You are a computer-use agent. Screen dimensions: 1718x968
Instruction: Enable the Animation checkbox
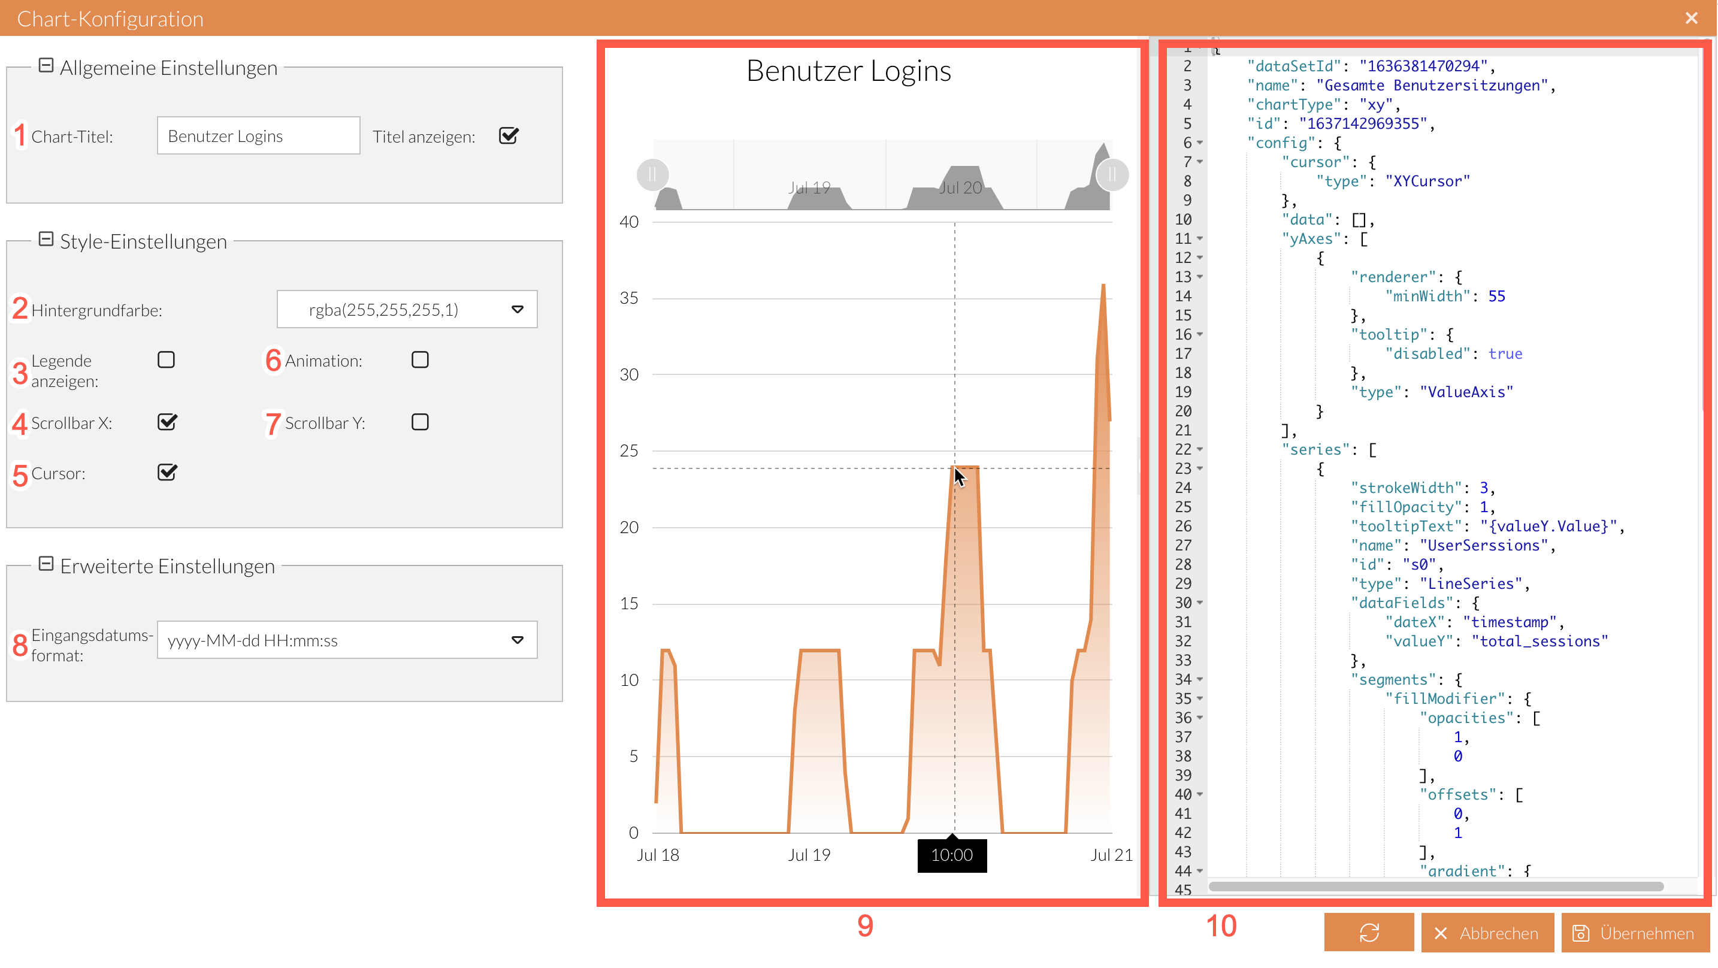coord(419,359)
